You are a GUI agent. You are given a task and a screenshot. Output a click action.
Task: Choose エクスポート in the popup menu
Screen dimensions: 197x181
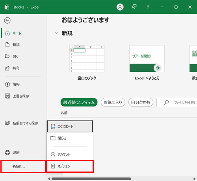click(70, 127)
